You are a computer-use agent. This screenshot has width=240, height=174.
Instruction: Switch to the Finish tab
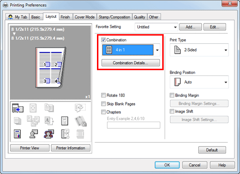(65, 17)
